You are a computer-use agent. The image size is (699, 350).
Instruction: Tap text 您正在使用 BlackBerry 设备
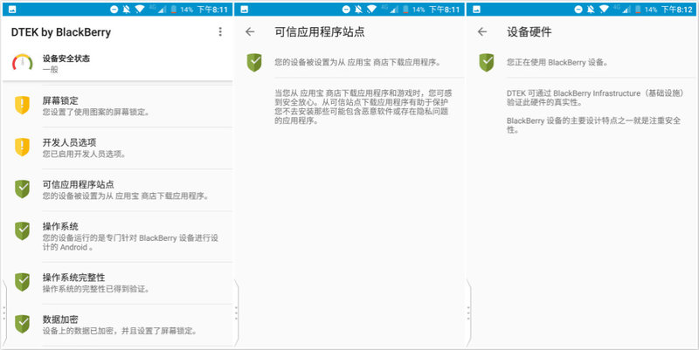coord(557,62)
